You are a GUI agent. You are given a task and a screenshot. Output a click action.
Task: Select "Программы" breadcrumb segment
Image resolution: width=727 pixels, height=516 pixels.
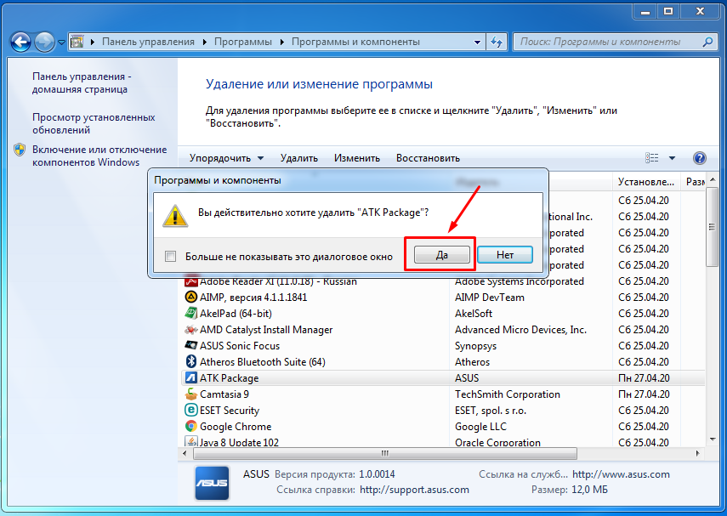click(243, 42)
